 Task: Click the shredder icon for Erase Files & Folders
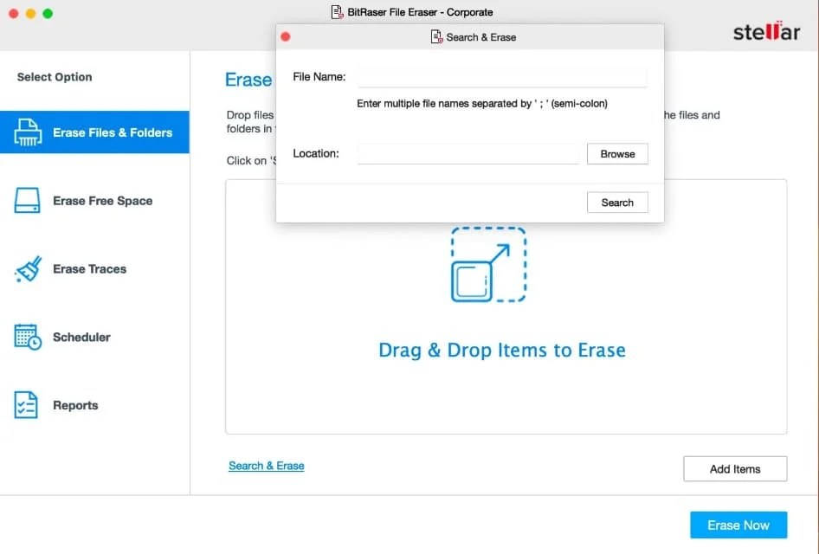[x=28, y=132]
